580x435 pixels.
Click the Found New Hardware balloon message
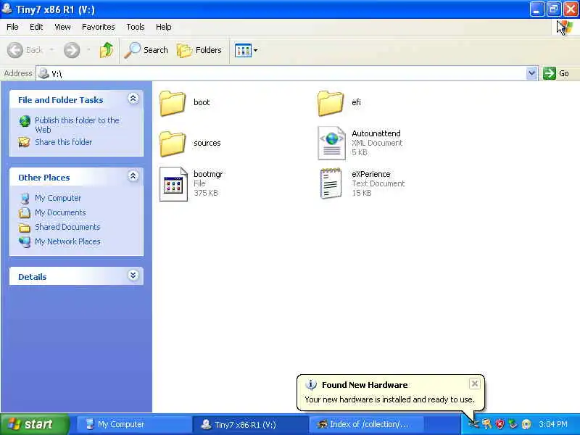click(389, 399)
